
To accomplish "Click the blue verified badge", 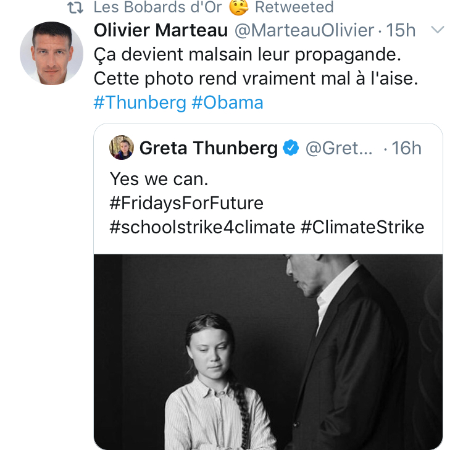I will pyautogui.click(x=291, y=148).
